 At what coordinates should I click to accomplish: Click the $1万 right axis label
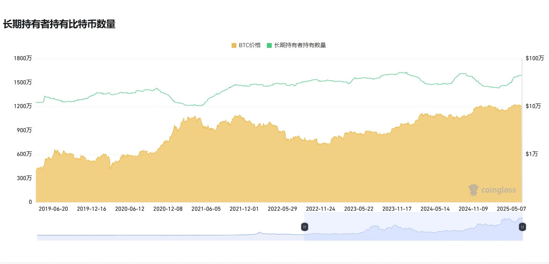point(532,154)
